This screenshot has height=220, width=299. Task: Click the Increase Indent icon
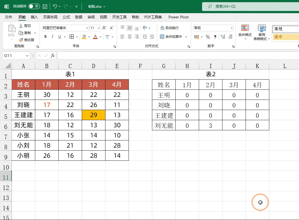152,37
